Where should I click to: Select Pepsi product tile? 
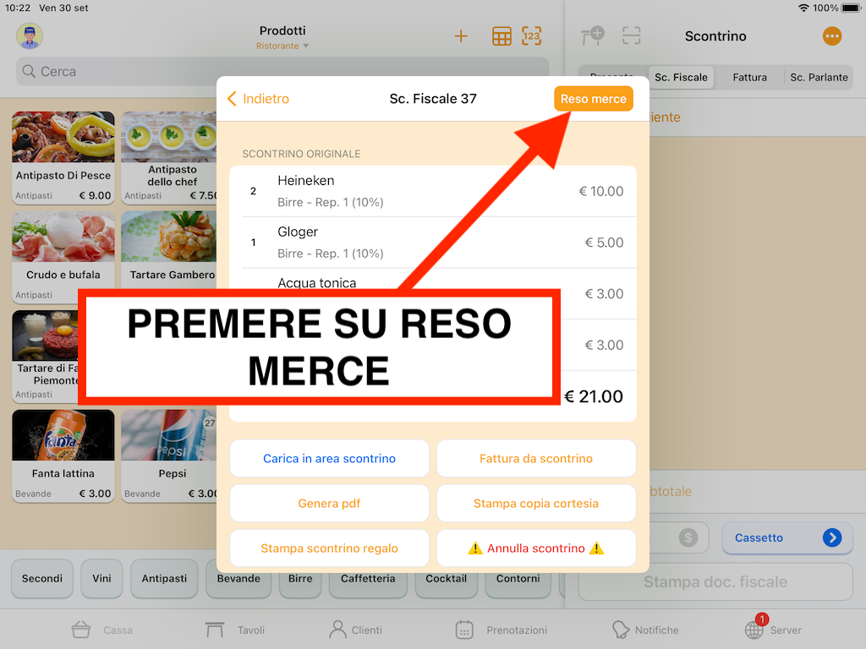coord(168,455)
